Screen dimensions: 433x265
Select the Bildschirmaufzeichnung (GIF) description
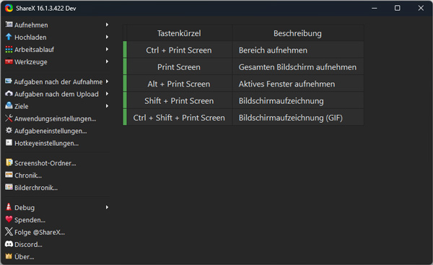point(298,118)
